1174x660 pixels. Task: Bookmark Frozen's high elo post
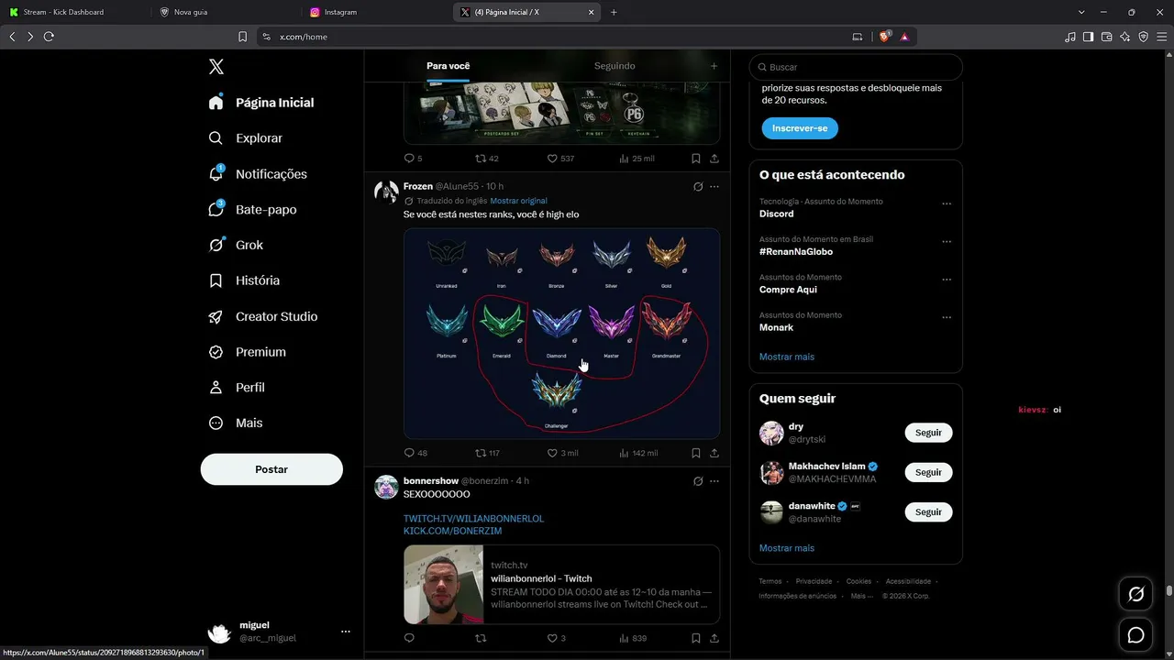[x=696, y=453]
